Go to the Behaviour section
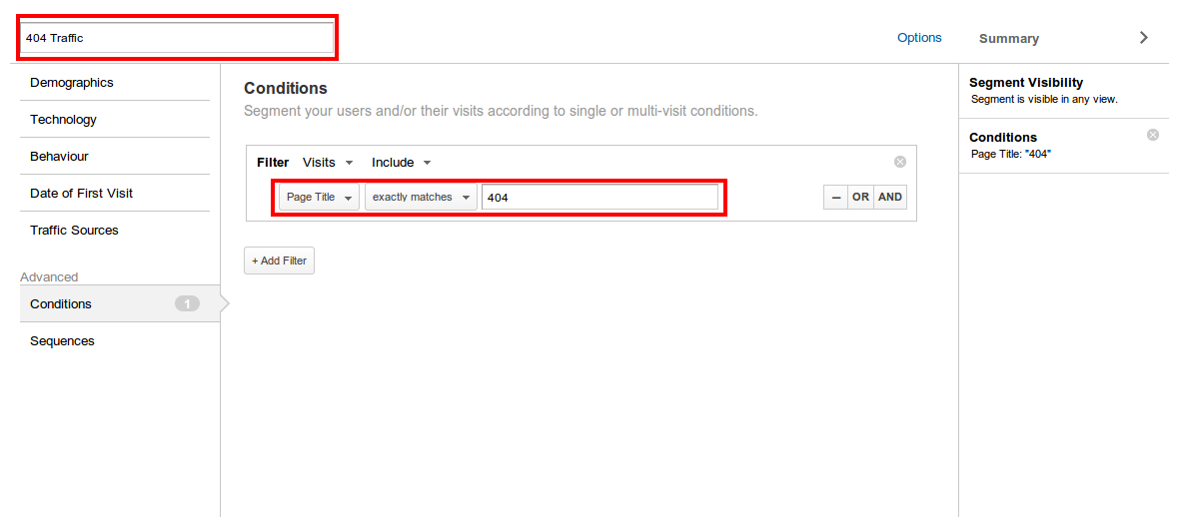This screenshot has width=1178, height=517. point(59,157)
